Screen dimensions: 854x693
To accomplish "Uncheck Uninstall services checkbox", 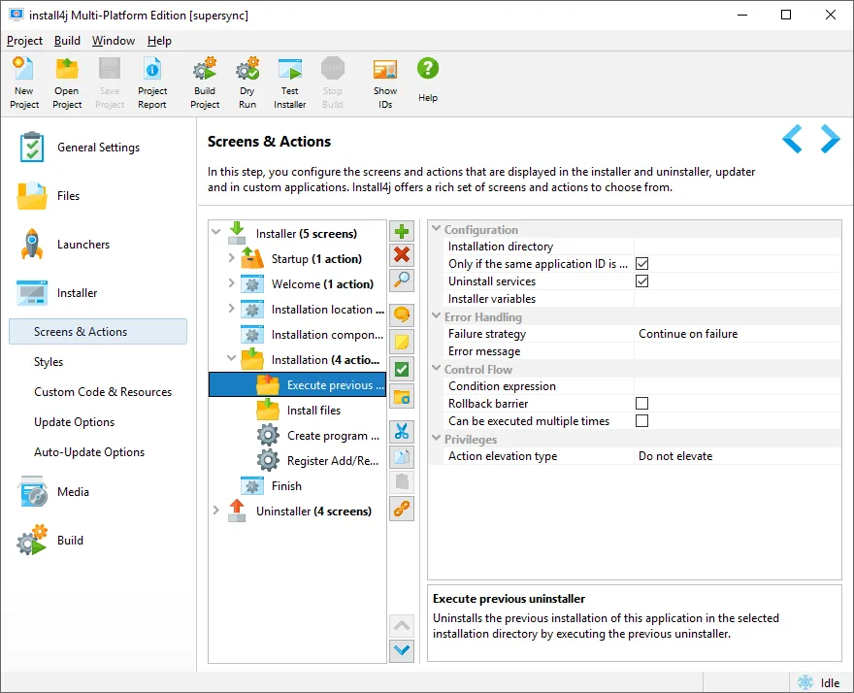I will coord(642,281).
